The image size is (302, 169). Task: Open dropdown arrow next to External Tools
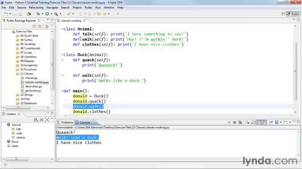tap(60, 14)
